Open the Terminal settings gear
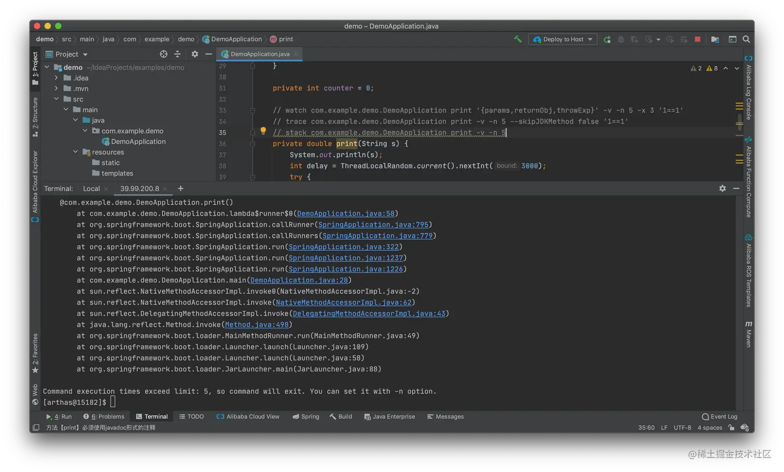The width and height of the screenshot is (784, 472). click(722, 189)
